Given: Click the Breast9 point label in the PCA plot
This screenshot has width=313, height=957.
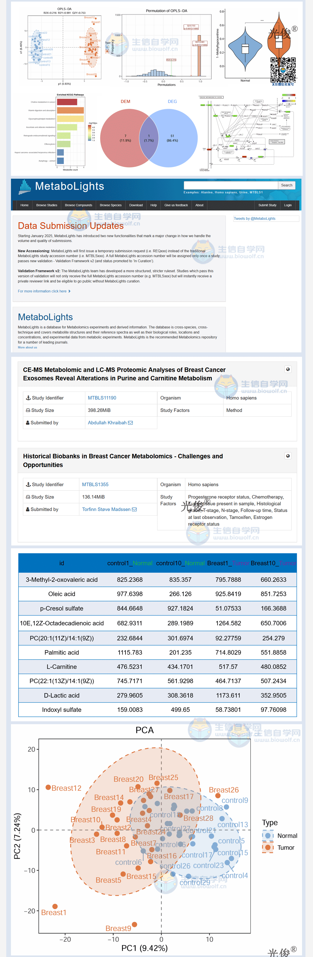Looking at the screenshot, I should pos(118,929).
